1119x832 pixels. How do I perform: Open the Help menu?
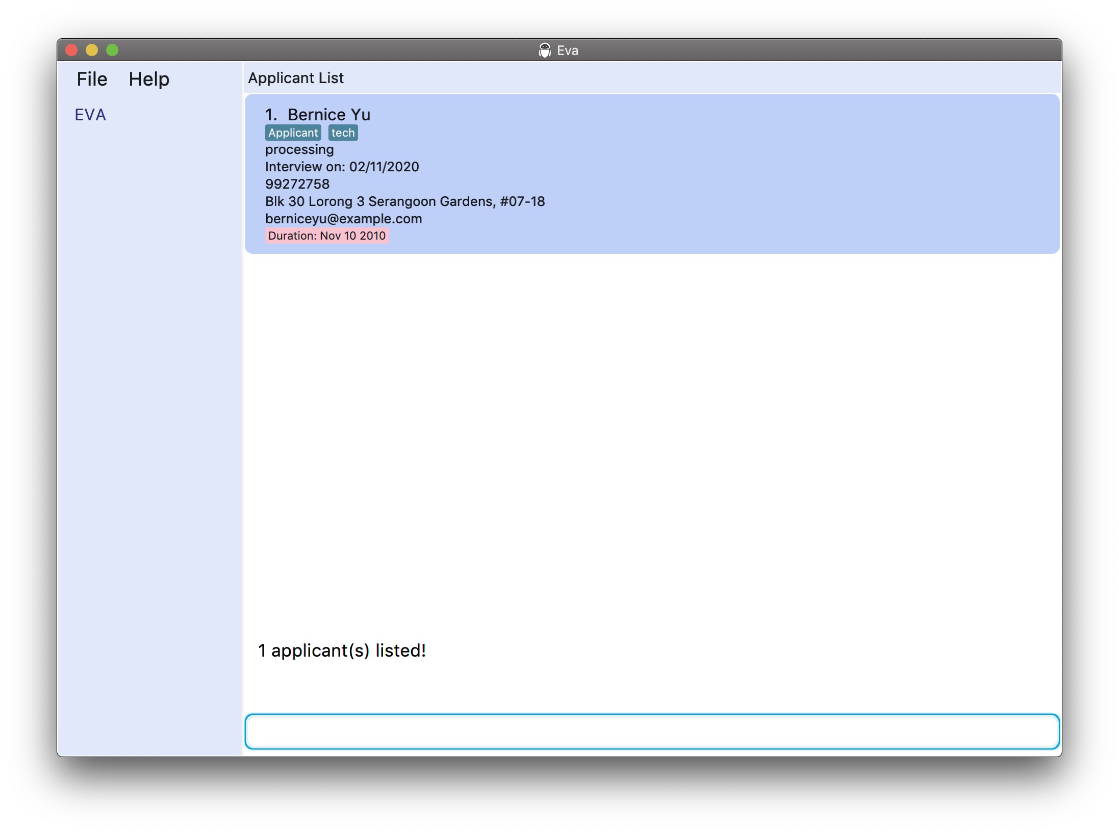(x=149, y=79)
